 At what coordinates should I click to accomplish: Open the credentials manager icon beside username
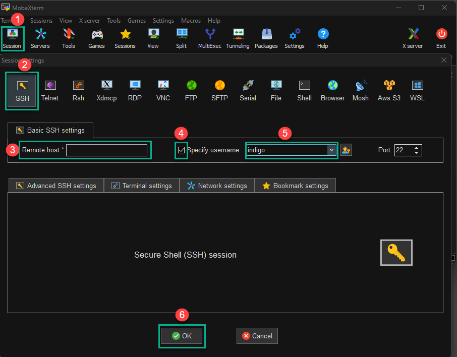[346, 150]
